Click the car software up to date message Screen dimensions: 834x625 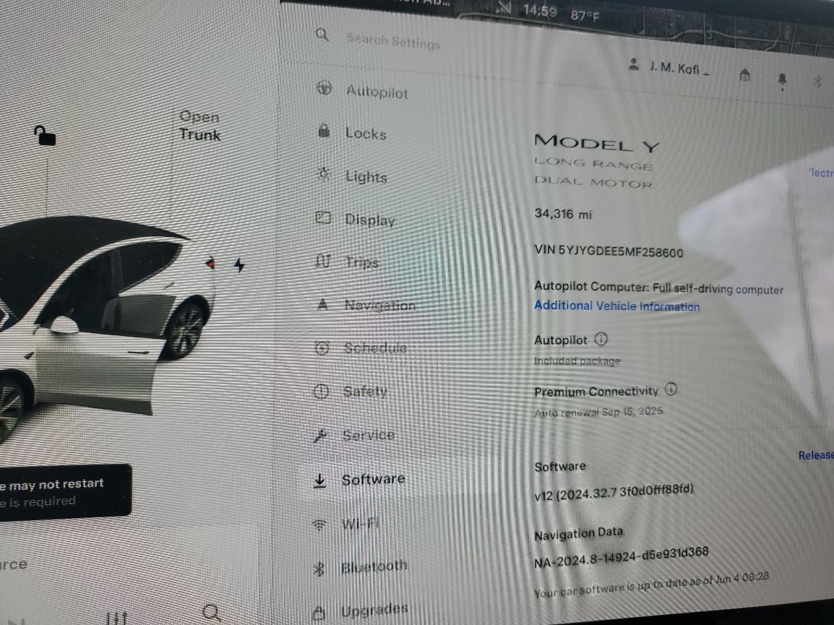pyautogui.click(x=651, y=583)
